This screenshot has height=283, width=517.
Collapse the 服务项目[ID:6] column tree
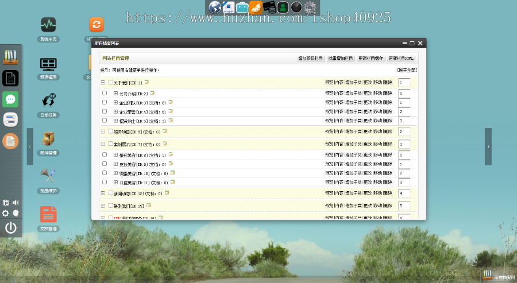point(103,131)
